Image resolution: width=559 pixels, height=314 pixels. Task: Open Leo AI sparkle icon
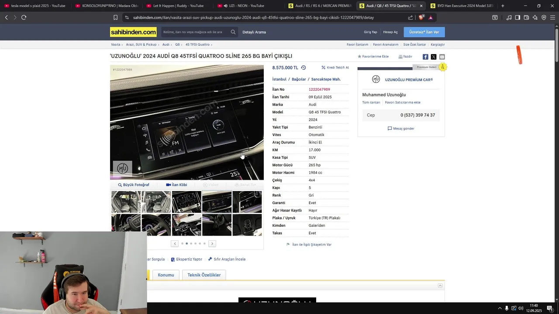(x=535, y=17)
